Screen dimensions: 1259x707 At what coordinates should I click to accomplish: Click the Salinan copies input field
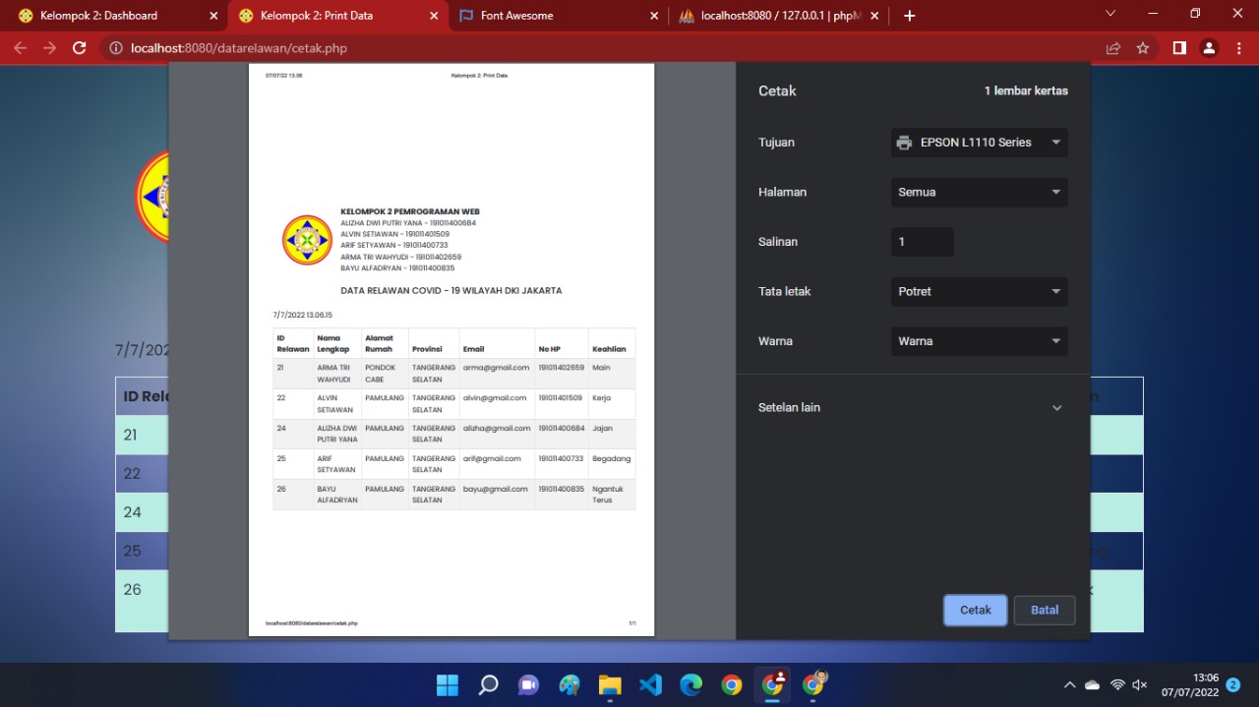pos(921,241)
